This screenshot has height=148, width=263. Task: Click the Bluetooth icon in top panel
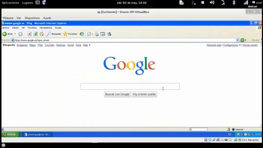pyautogui.click(x=234, y=2)
